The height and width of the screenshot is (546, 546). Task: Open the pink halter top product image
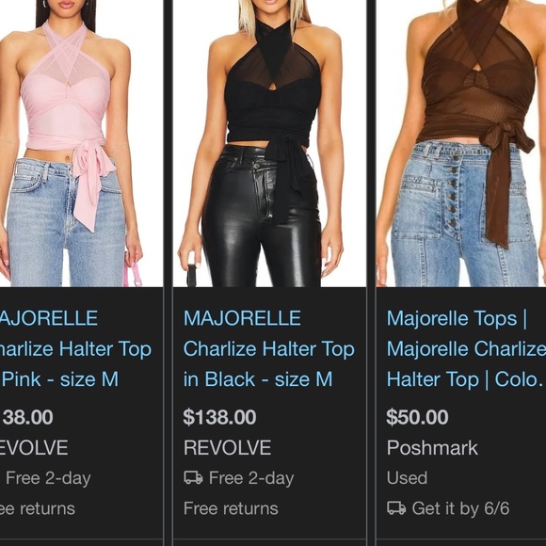click(x=82, y=143)
